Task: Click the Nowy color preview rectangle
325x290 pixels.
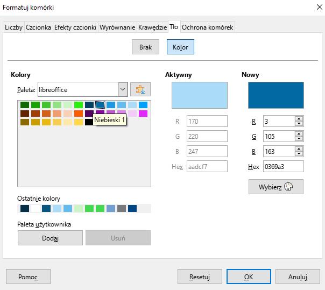Action: point(276,95)
